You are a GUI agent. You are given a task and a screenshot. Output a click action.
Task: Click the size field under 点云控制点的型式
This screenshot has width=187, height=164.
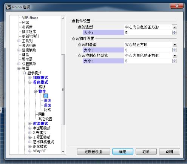(148, 61)
